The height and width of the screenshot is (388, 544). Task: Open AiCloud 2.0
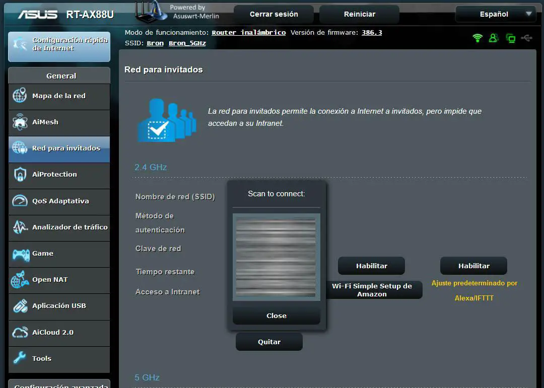point(59,333)
